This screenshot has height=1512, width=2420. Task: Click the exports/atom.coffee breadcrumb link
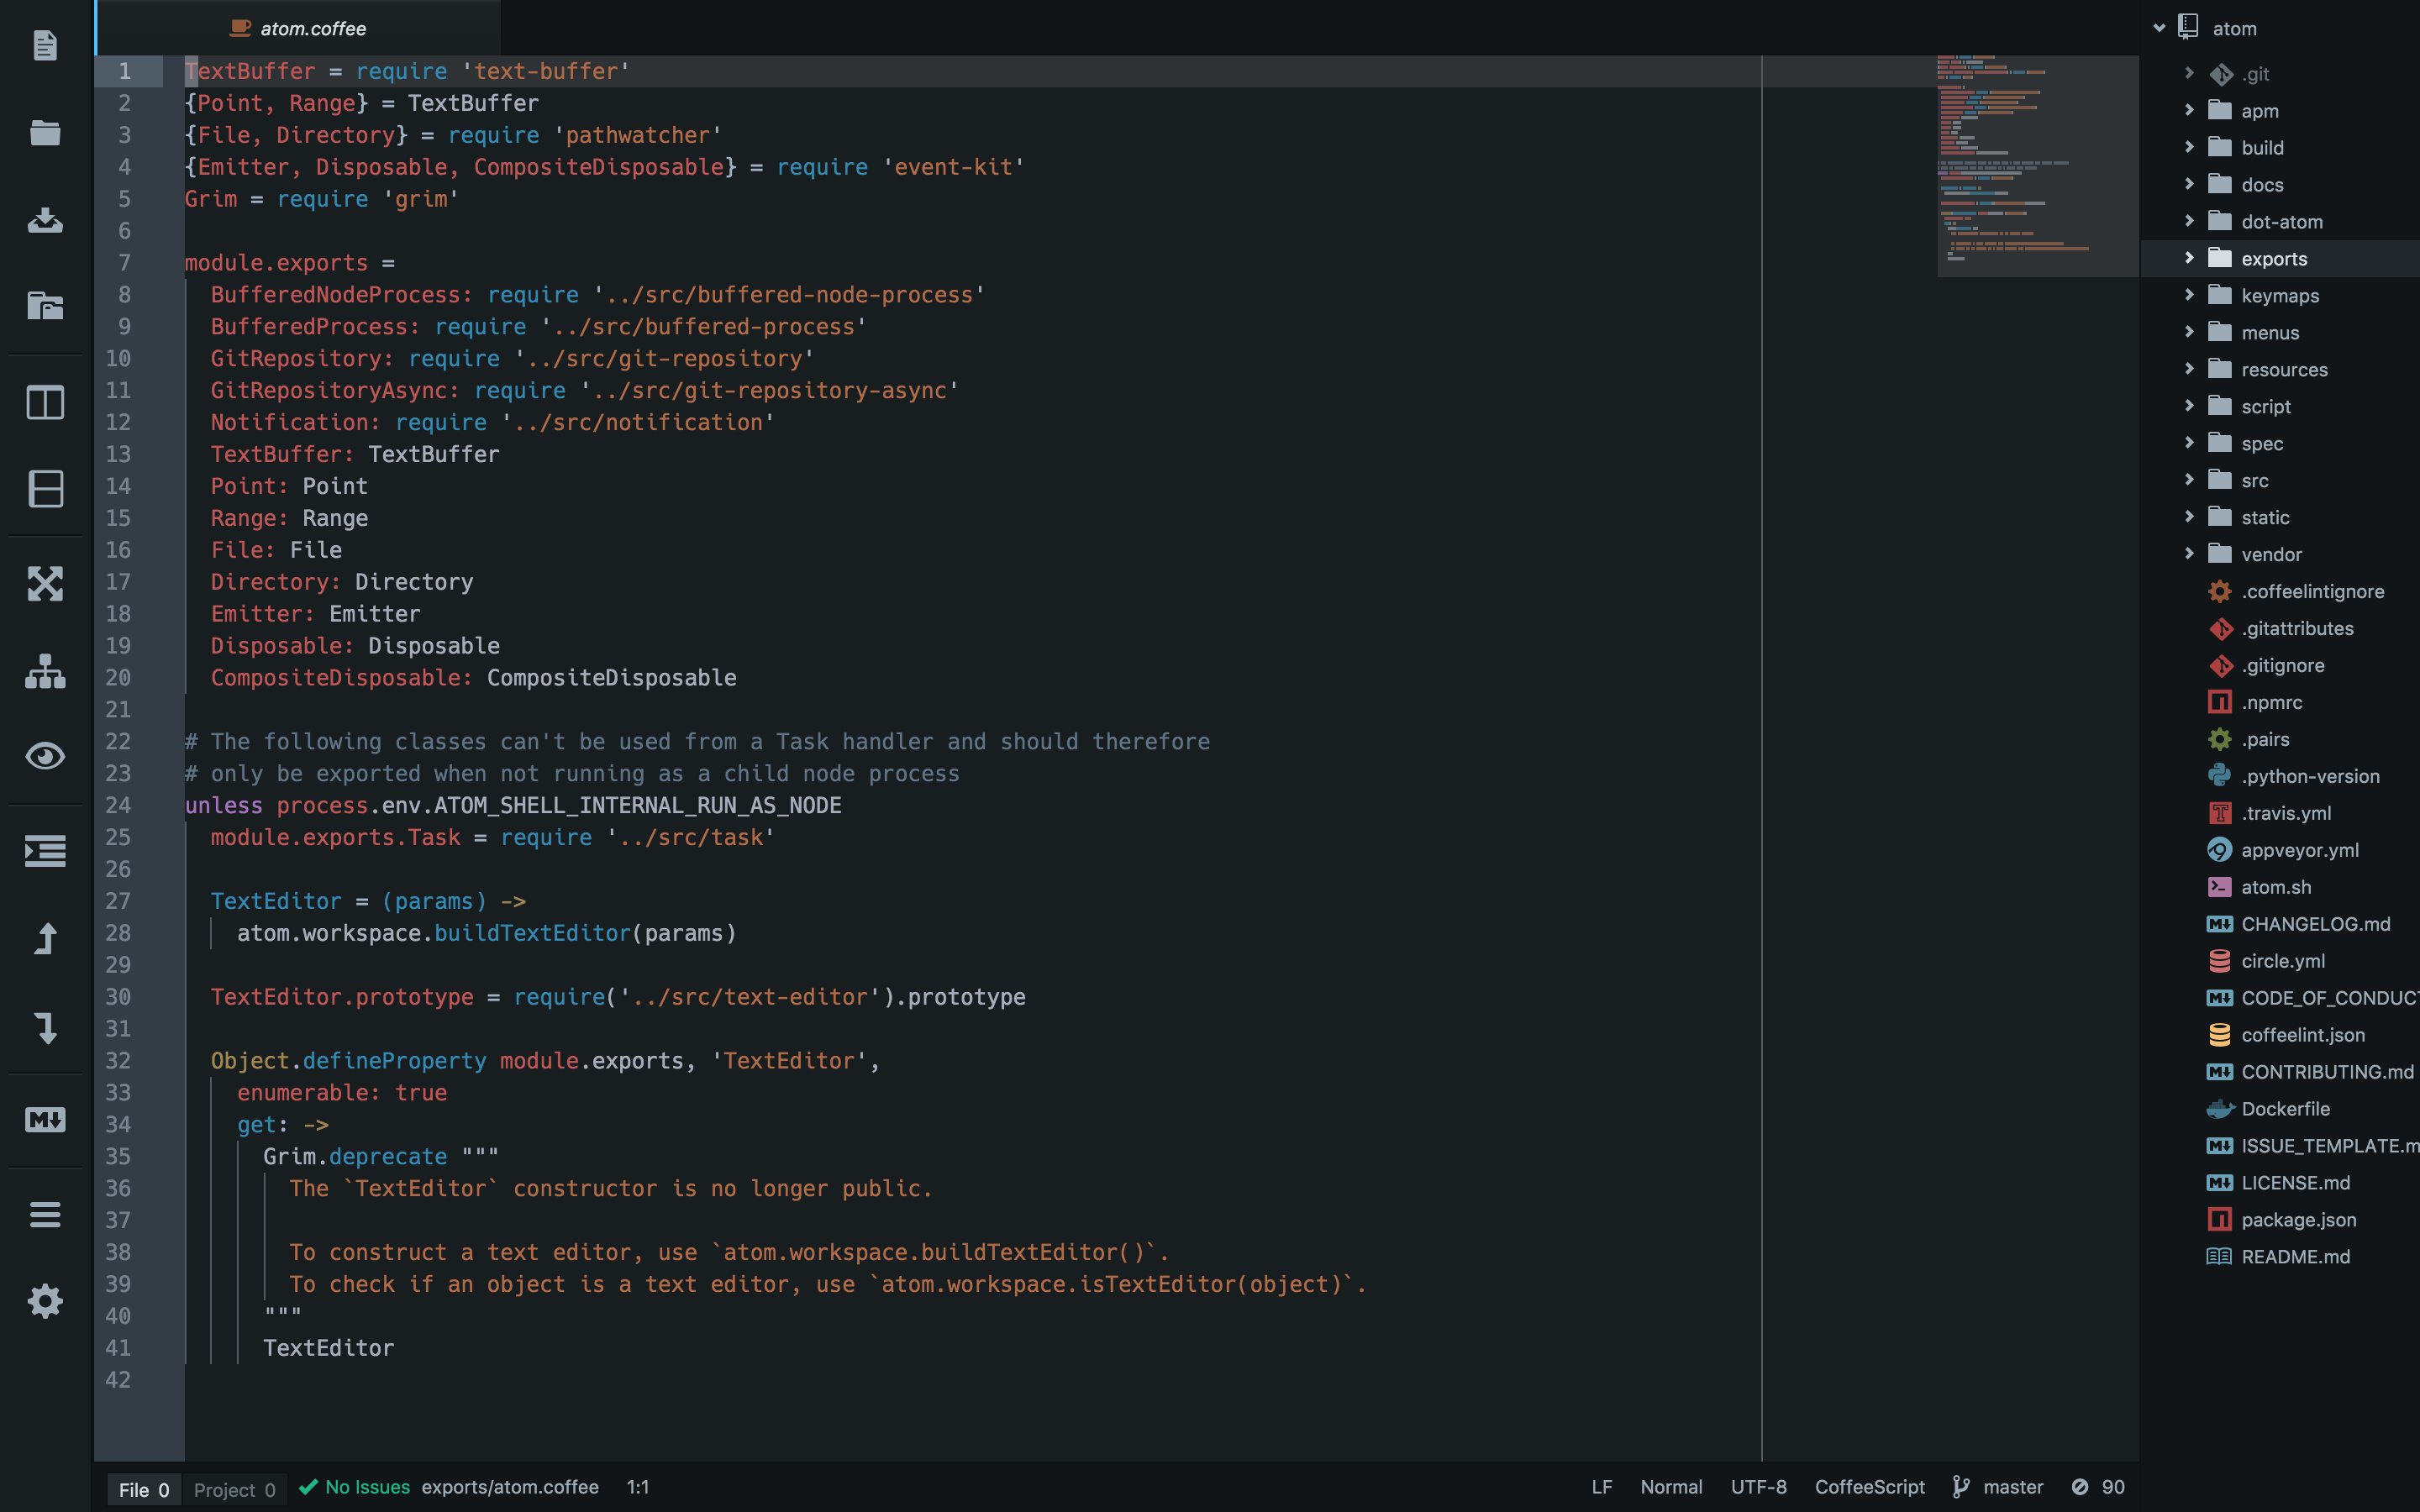(511, 1488)
